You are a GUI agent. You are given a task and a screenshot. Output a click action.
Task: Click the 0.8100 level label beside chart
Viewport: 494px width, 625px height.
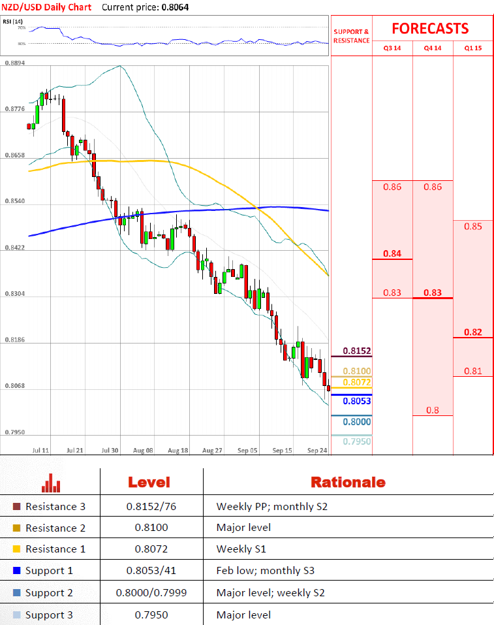click(x=357, y=371)
